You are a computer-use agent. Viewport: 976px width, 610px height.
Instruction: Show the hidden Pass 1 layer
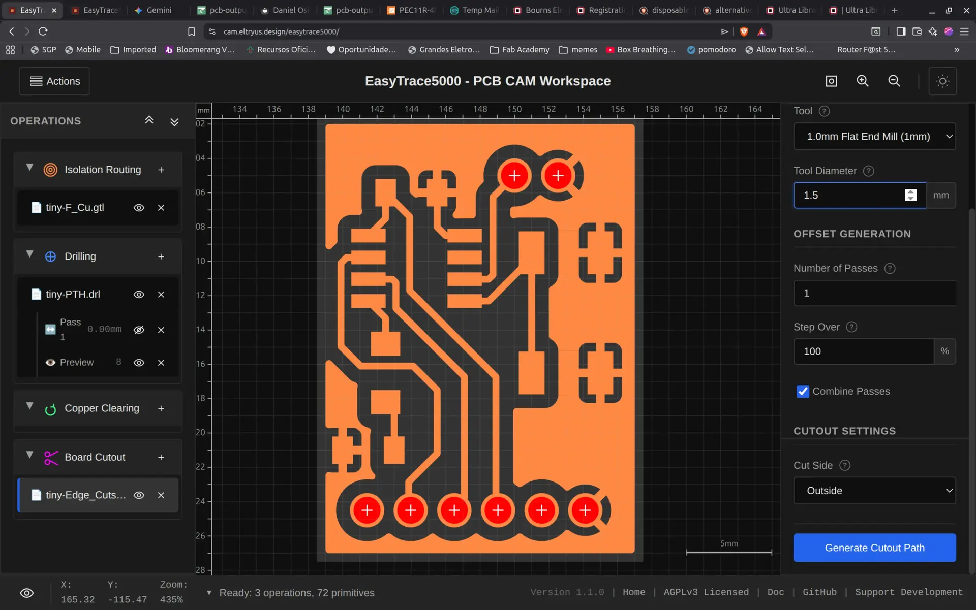(139, 330)
